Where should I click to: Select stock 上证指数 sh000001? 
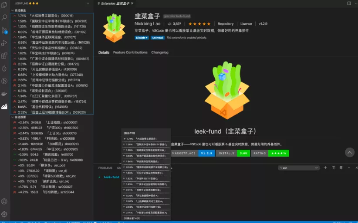point(52,122)
